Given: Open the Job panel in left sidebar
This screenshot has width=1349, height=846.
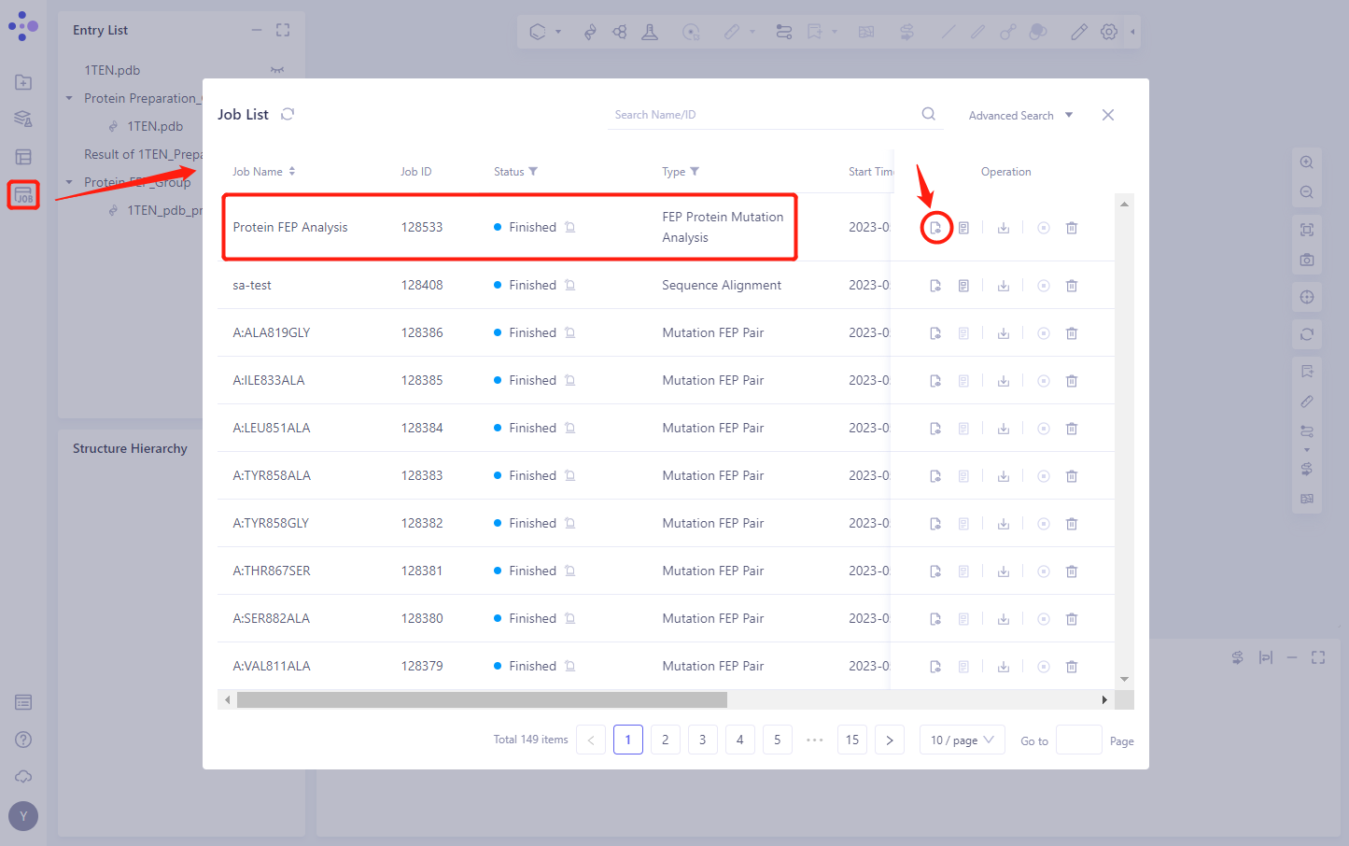Looking at the screenshot, I should (23, 195).
